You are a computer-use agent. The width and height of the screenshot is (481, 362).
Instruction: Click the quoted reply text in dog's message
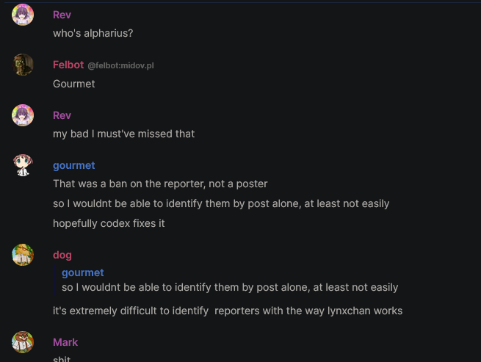pyautogui.click(x=230, y=287)
